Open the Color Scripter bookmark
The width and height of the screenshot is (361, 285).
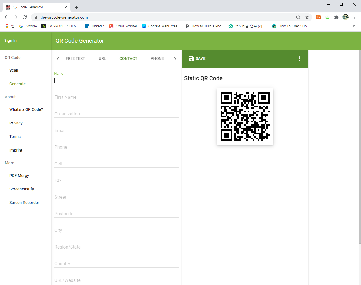123,26
